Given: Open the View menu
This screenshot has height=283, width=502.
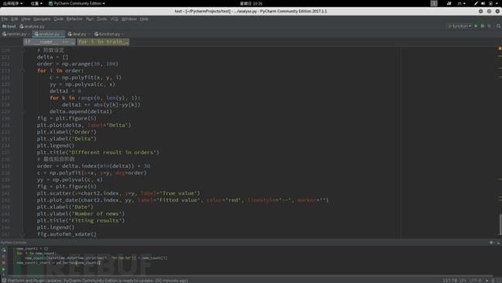Looking at the screenshot, I should (25, 19).
